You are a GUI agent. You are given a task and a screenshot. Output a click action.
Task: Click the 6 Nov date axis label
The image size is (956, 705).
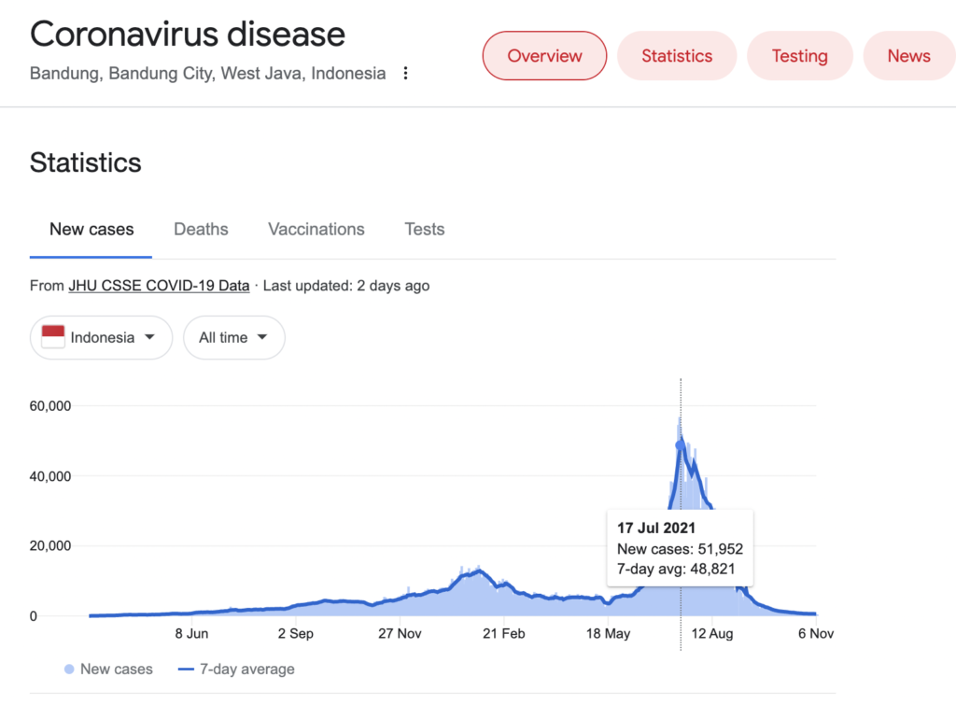[x=816, y=633]
